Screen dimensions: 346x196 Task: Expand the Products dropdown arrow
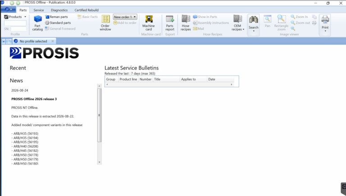25,17
